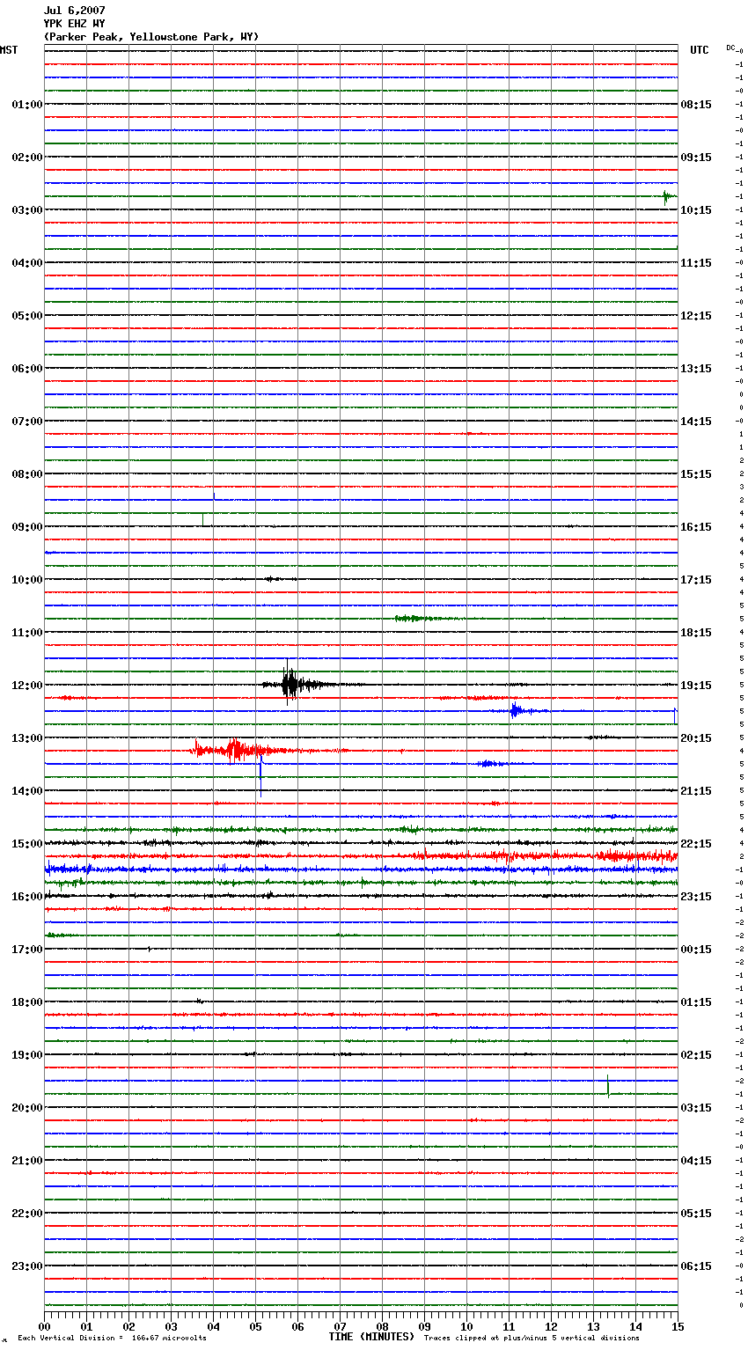Click the "02:15" UTC time label

tap(696, 1055)
